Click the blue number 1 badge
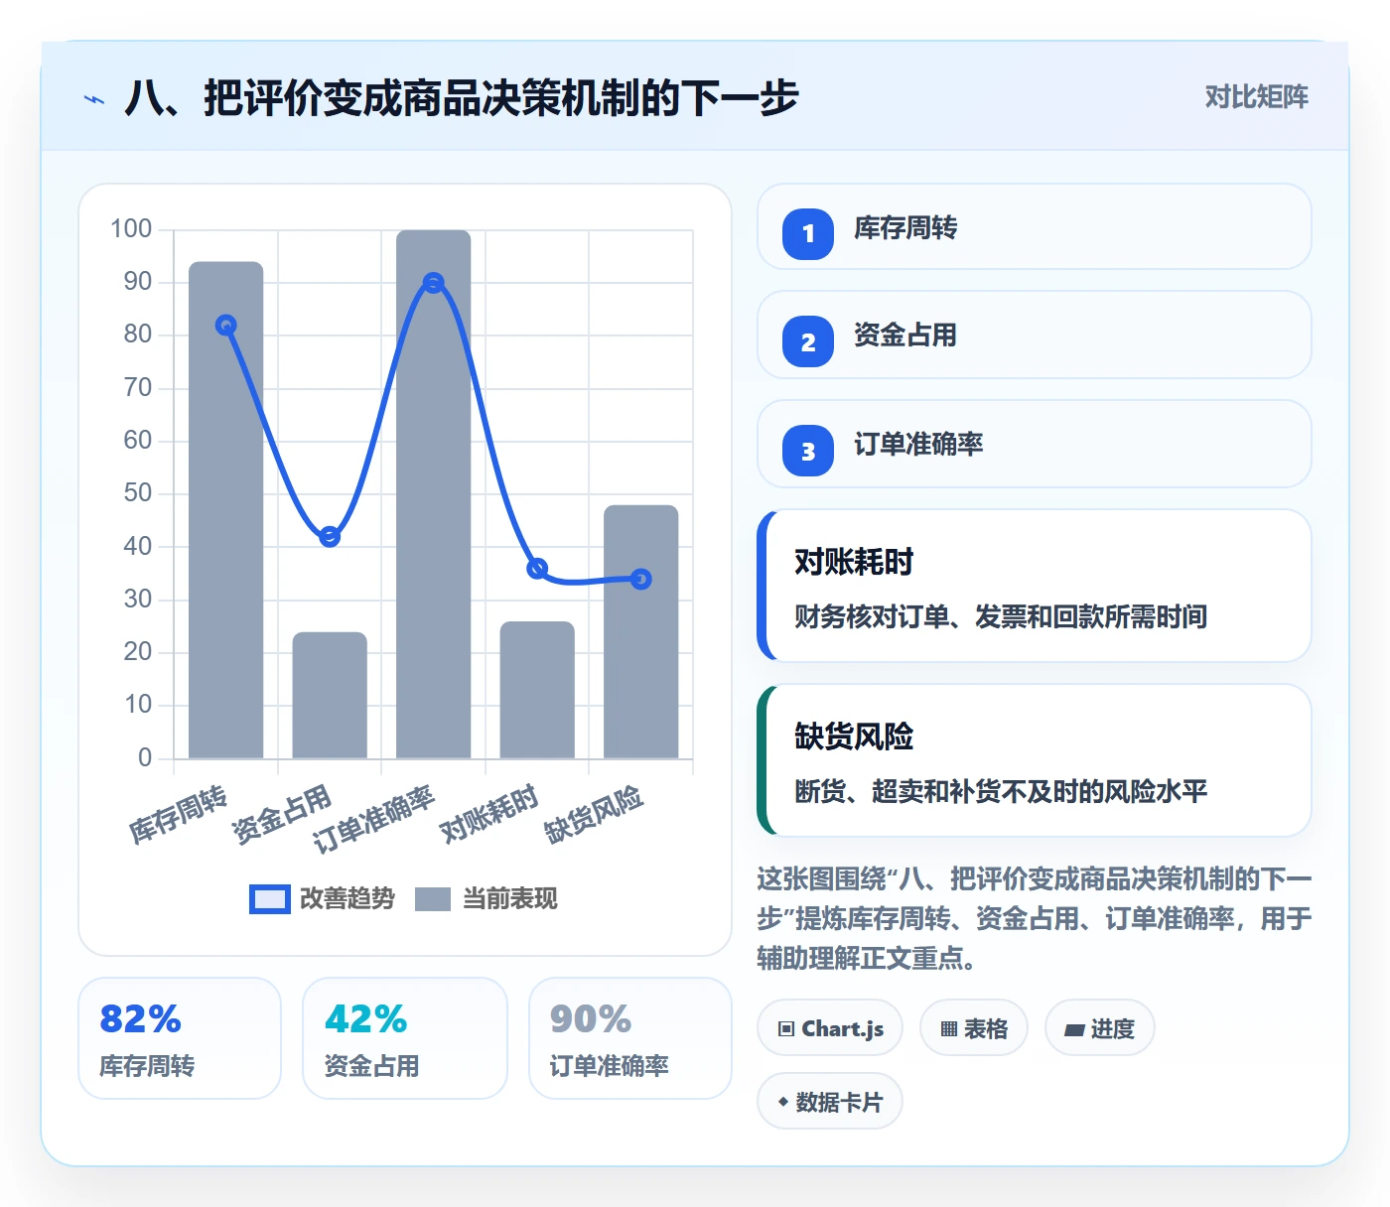 (808, 233)
